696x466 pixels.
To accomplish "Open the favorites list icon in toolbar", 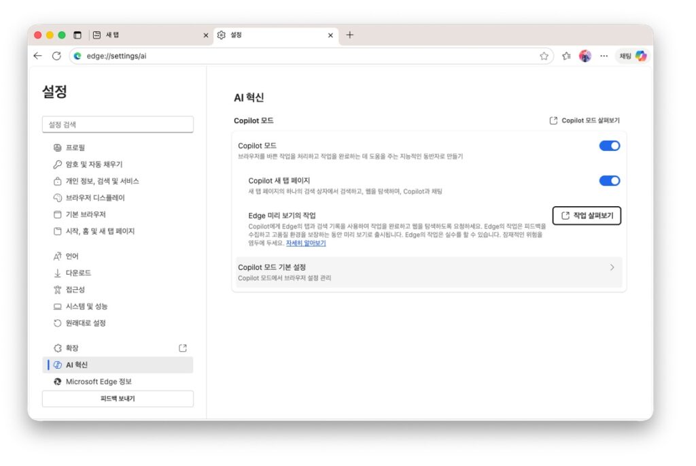I will click(566, 56).
